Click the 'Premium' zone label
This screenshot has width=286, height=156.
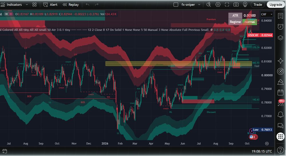pyautogui.click(x=211, y=19)
